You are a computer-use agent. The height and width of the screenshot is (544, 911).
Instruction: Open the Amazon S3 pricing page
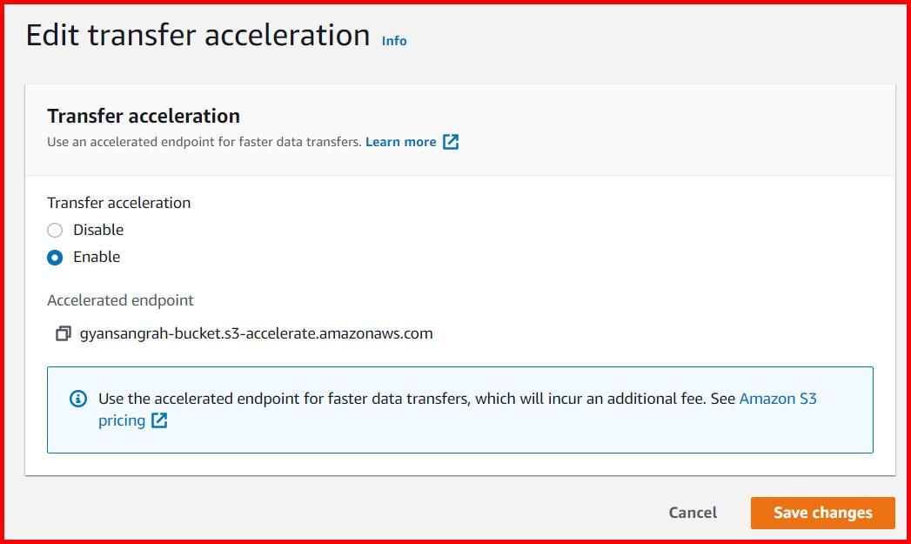click(777, 398)
